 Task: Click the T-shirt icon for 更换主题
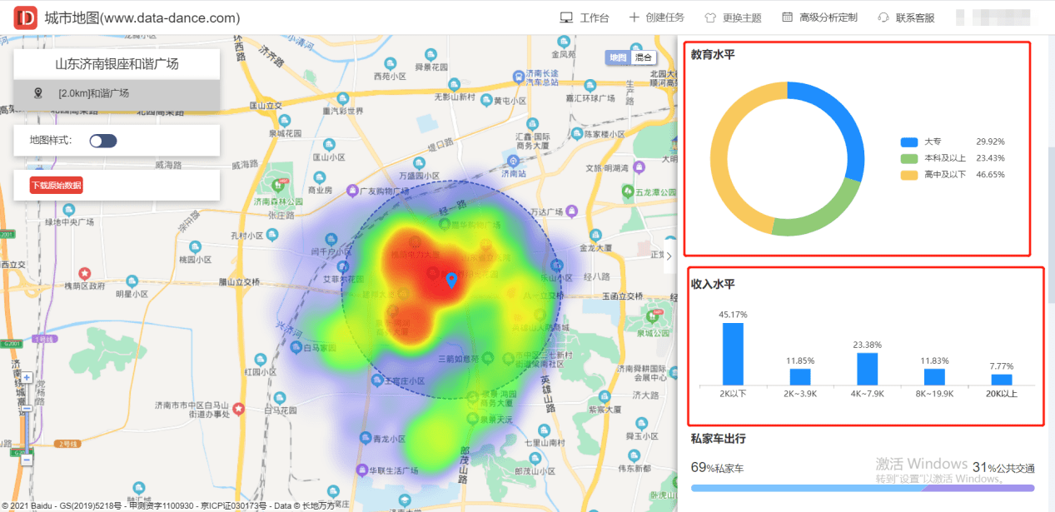point(710,17)
